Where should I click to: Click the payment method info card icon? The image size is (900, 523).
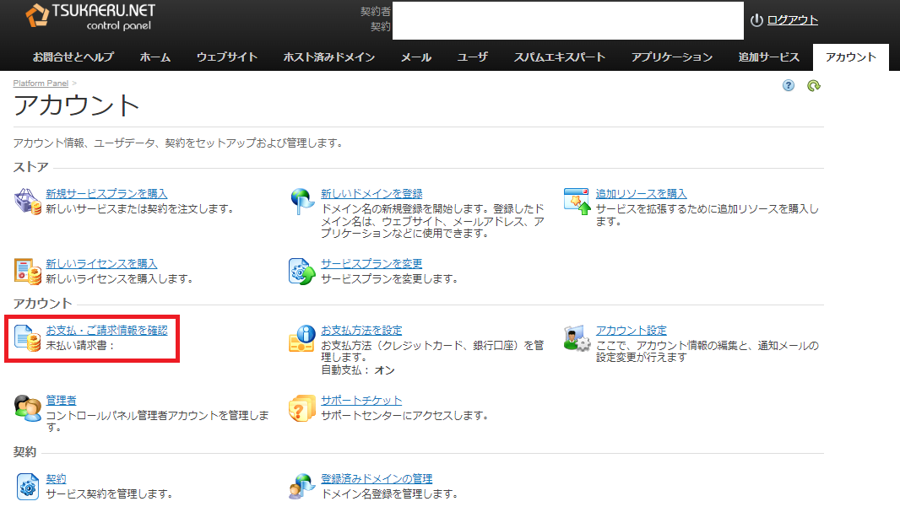(302, 338)
